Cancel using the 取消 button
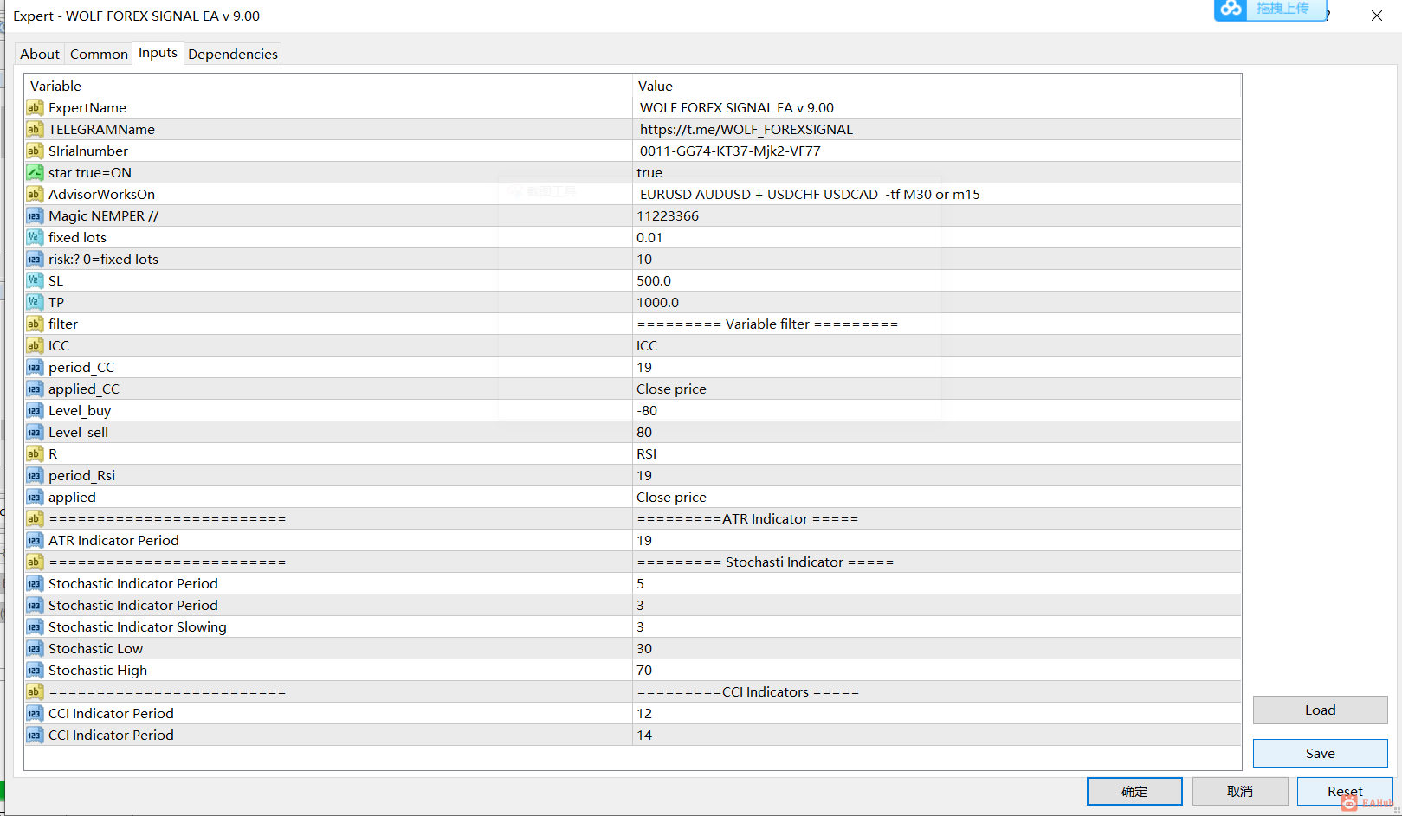 (1240, 791)
